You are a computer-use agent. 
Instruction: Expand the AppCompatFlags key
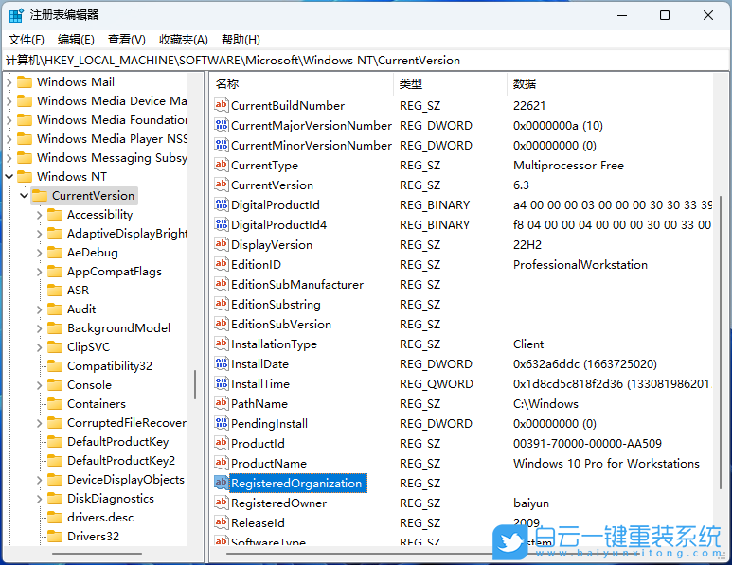39,272
